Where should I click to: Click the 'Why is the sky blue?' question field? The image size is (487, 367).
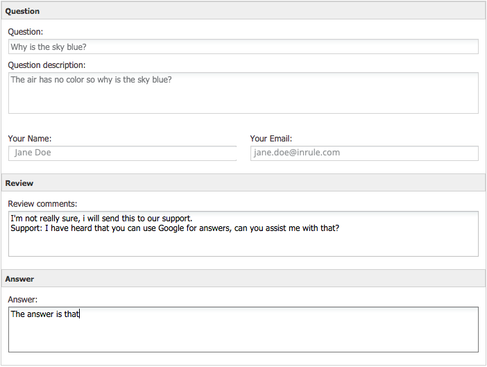[243, 46]
